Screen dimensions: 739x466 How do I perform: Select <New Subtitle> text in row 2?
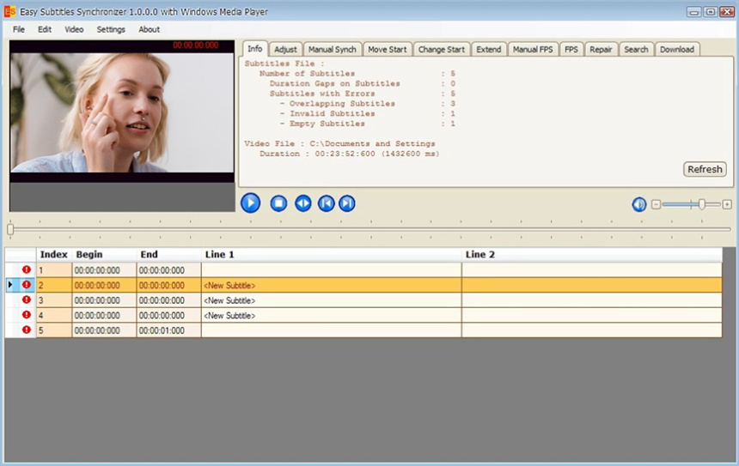click(x=229, y=285)
